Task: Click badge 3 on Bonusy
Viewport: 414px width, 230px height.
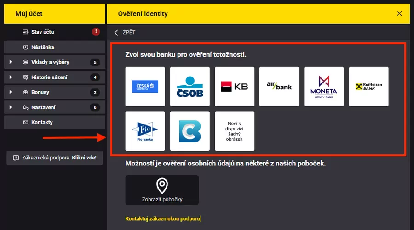Action: (95, 93)
